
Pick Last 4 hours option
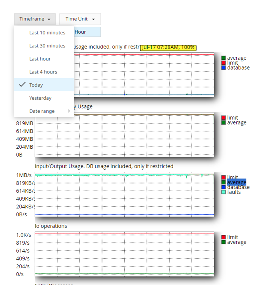pos(43,72)
